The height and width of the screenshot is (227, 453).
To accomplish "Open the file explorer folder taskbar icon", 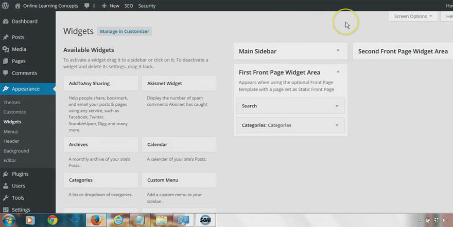I will (x=162, y=220).
